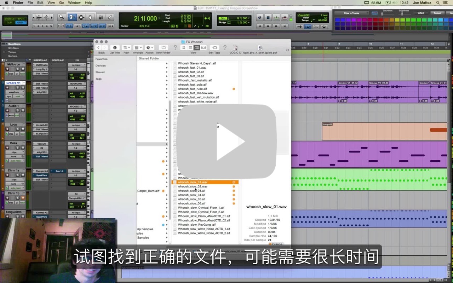Enable Slip edit mode
This screenshot has width=453, height=283.
[x=10, y=23]
